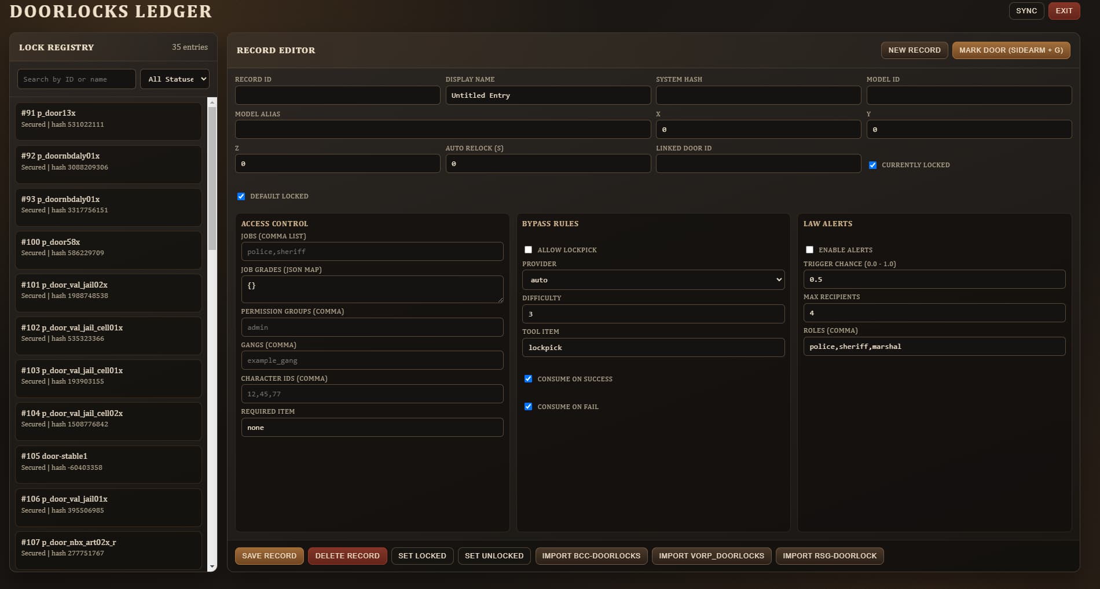Click MARK DOOR (SIDEARM + G)
This screenshot has width=1100, height=589.
(1011, 50)
